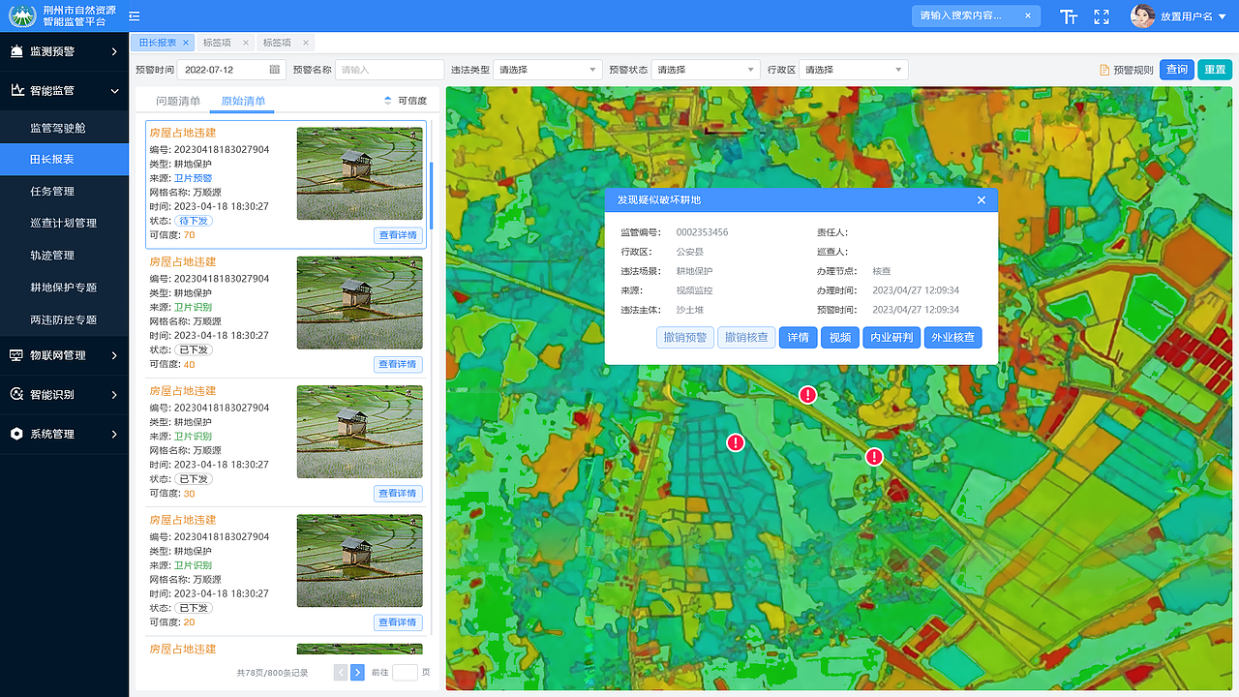
Task: Click the 重置 button
Action: 1215,70
